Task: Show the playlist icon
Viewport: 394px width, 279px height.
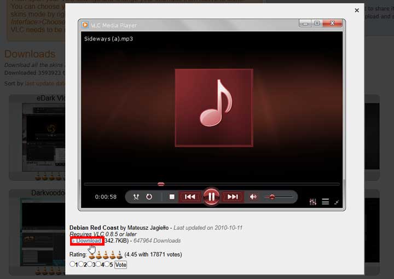Action: click(326, 202)
